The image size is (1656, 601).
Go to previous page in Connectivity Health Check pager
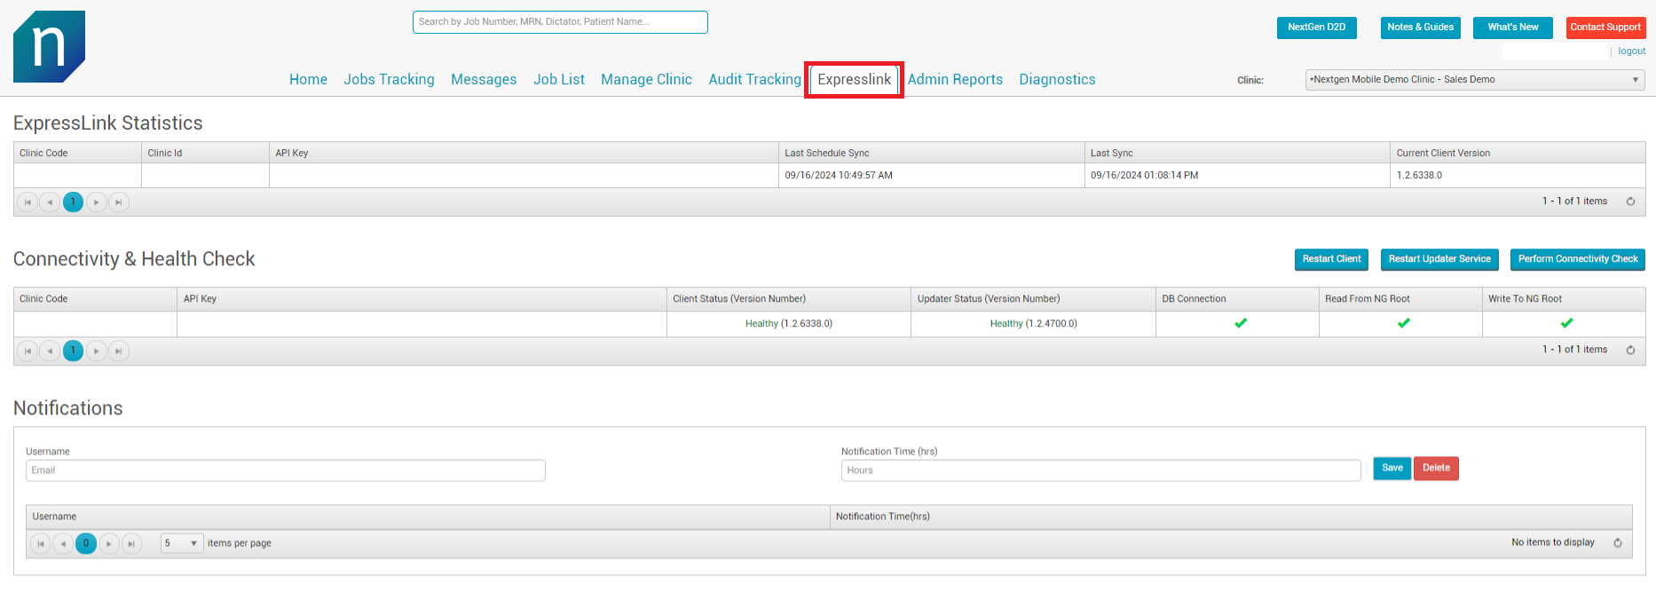tap(50, 351)
